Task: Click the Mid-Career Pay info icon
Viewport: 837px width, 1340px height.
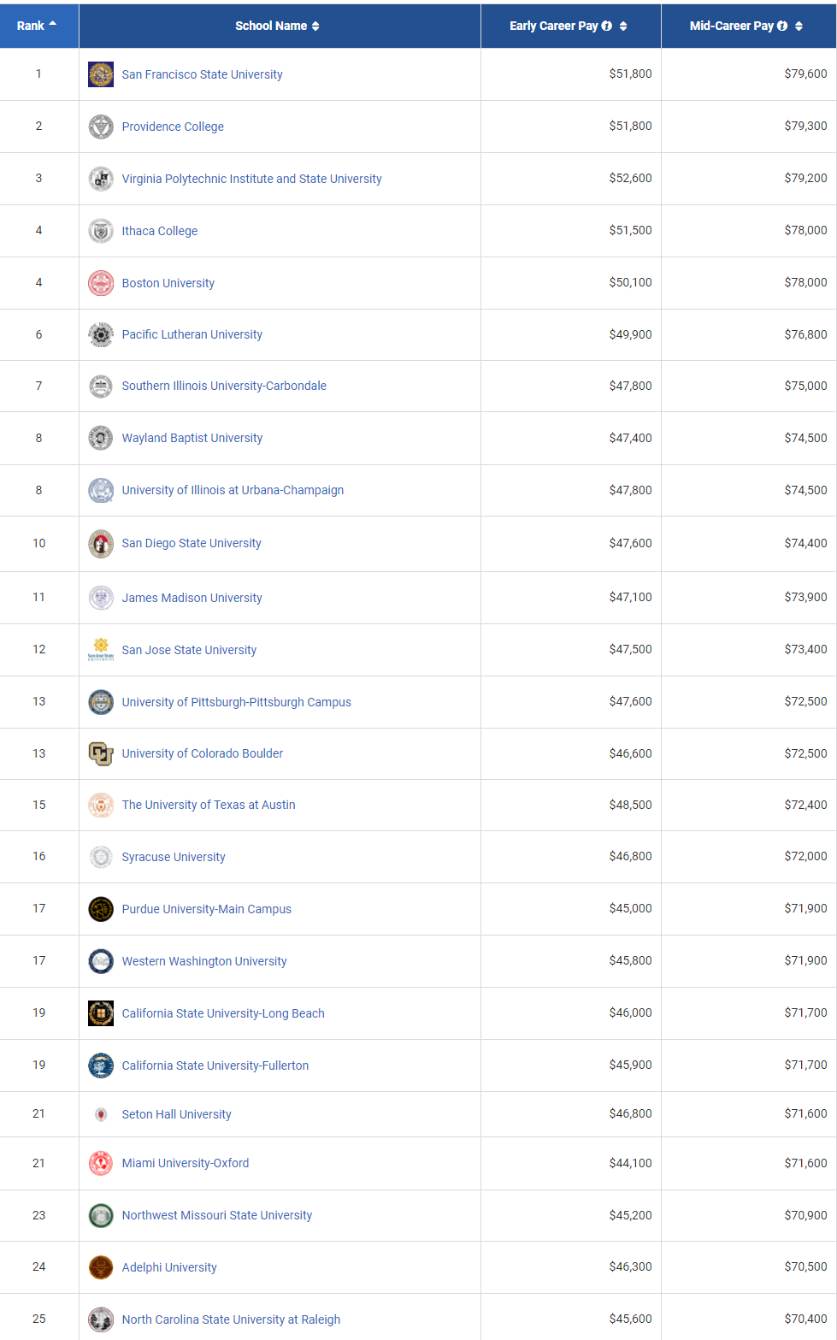Action: click(782, 26)
